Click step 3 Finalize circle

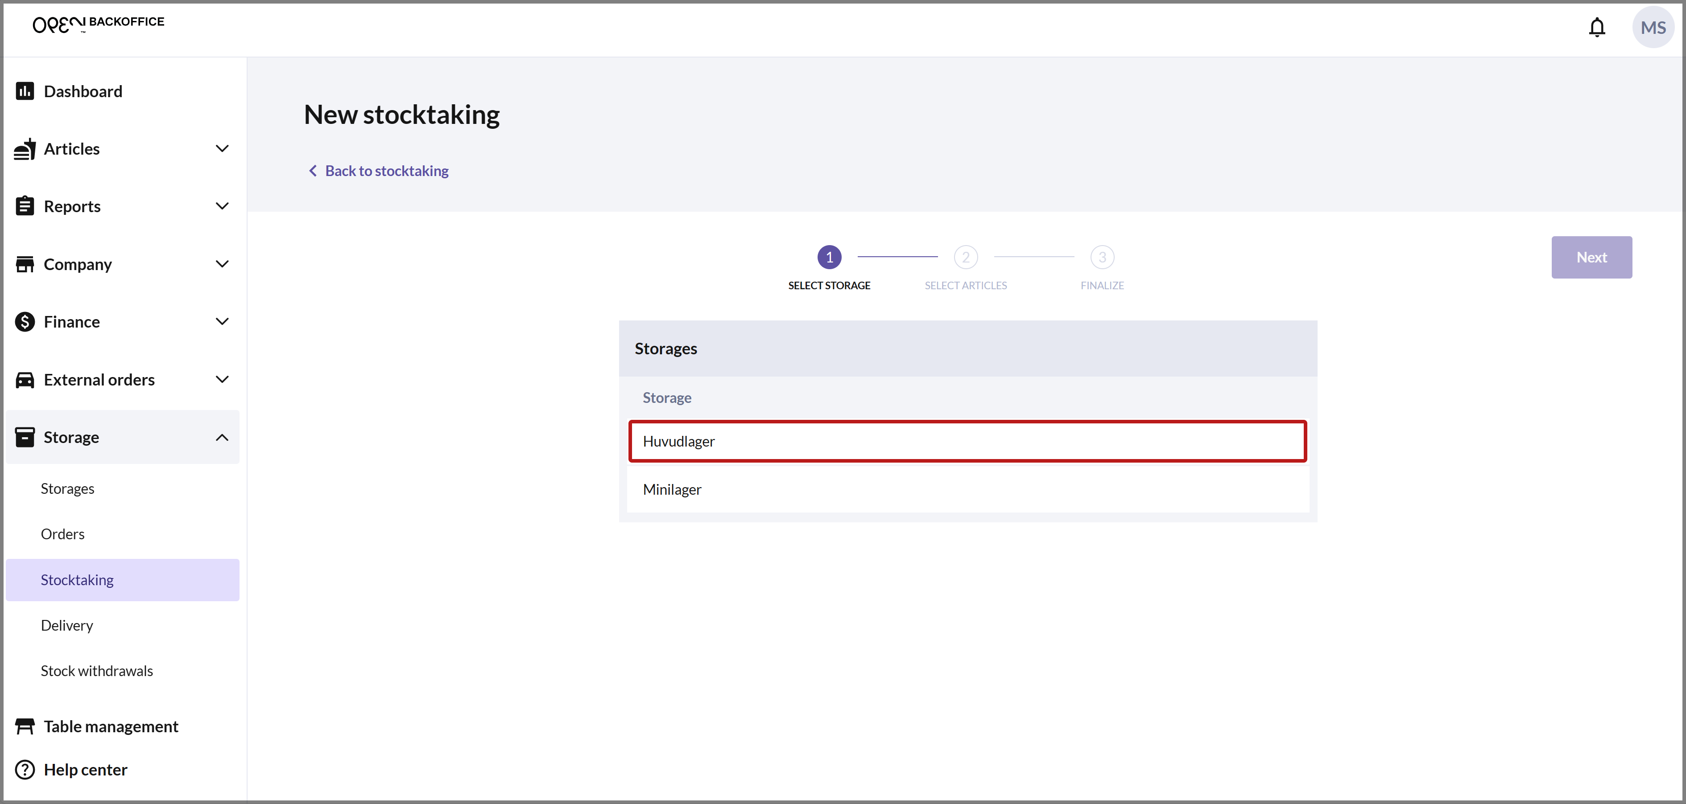(1102, 257)
